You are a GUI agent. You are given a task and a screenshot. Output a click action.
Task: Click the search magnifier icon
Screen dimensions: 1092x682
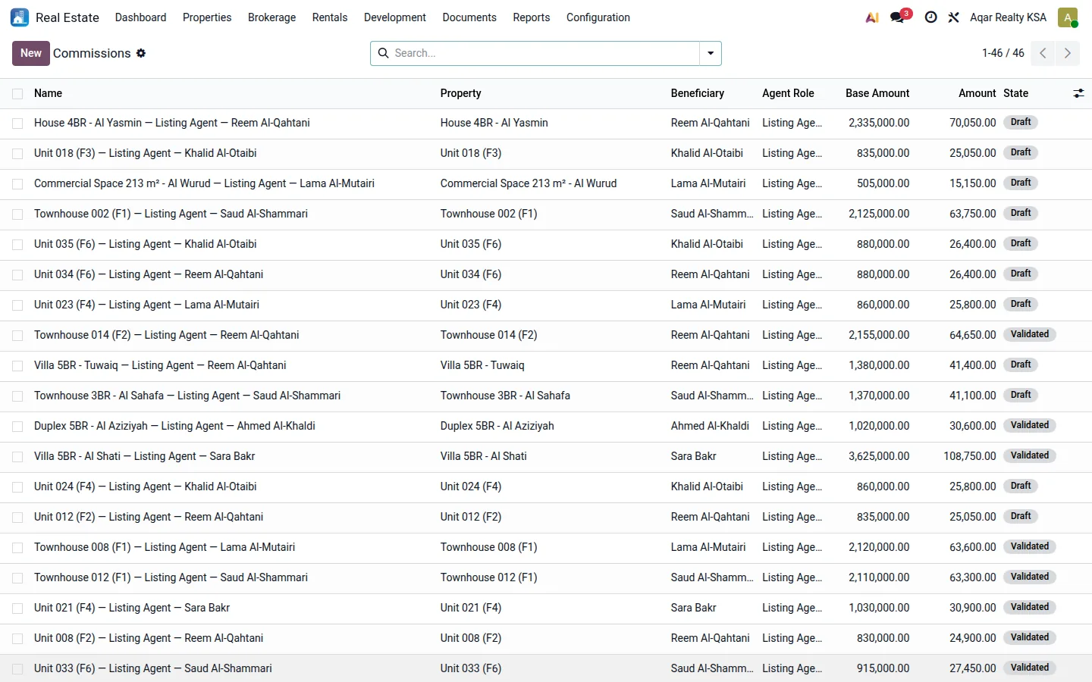tap(384, 53)
